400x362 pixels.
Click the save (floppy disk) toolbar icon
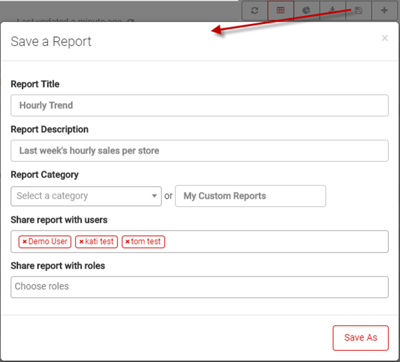click(358, 11)
